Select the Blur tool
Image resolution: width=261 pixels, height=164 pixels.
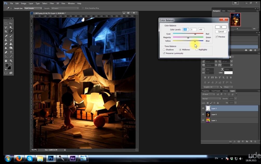tap(6, 48)
